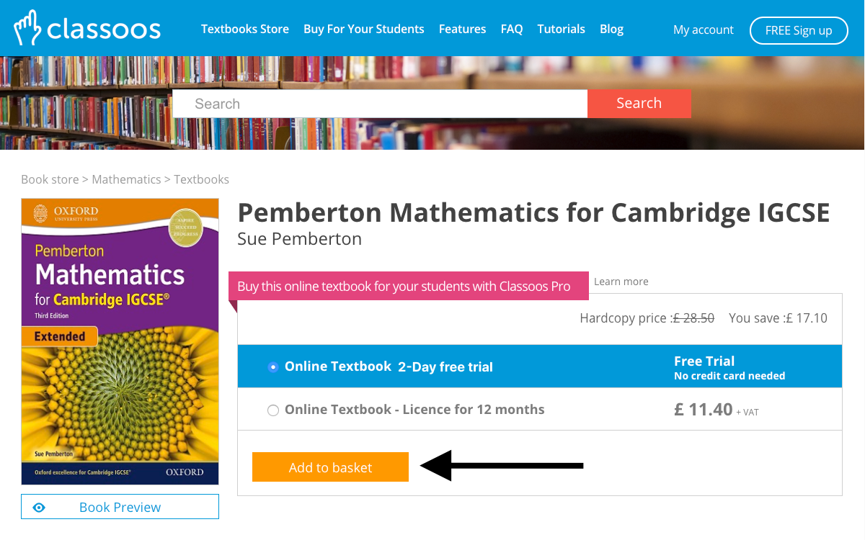Click the red Search button
The image size is (865, 540).
pyautogui.click(x=639, y=103)
